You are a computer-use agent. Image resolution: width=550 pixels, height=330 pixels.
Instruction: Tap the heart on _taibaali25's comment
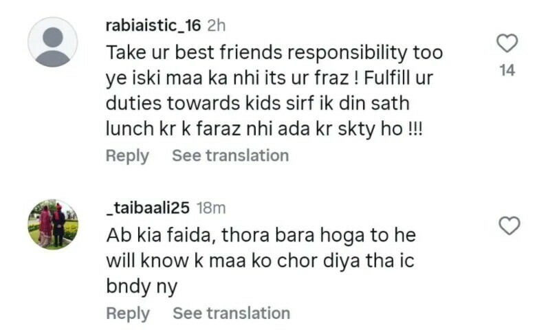[508, 225]
